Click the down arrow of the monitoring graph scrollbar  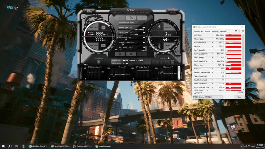pos(179,78)
